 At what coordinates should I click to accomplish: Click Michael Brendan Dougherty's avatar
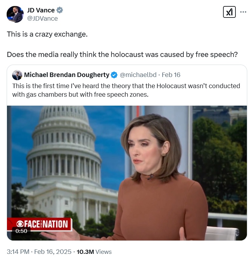(17, 75)
